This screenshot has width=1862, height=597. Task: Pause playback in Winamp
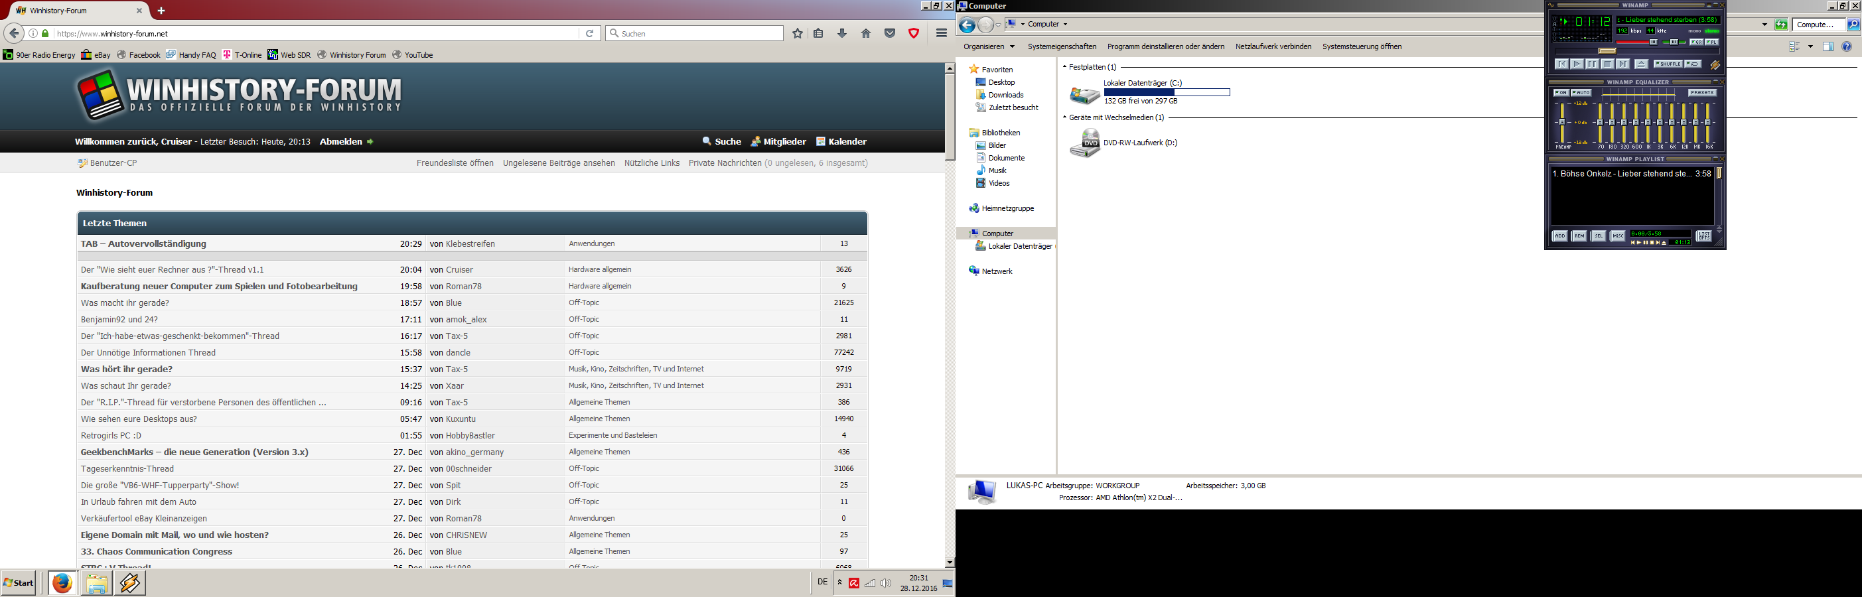pyautogui.click(x=1592, y=64)
